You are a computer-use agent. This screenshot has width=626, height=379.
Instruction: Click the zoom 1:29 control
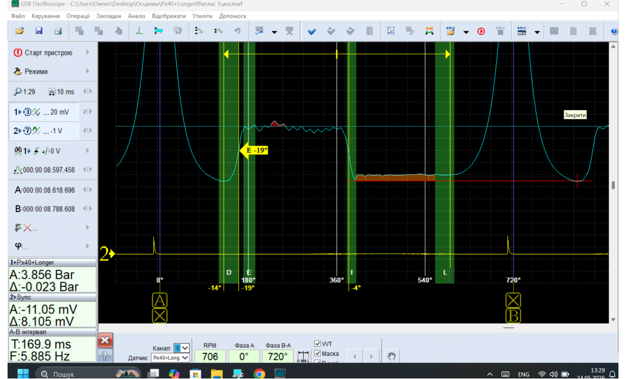tap(24, 92)
